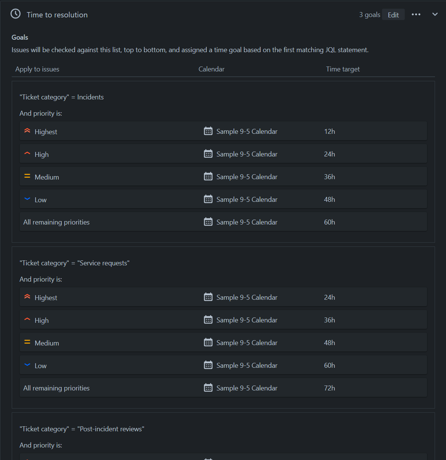Click the Post-incident reviews JQL statement

[82, 429]
